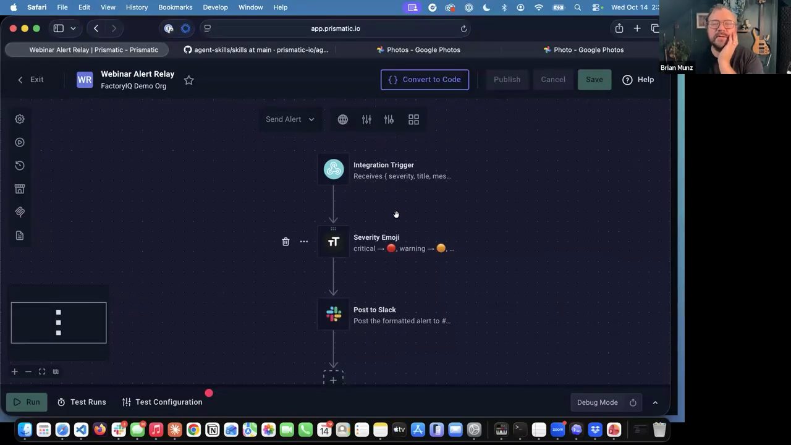Switch to the agent-skills GitHub tab
This screenshot has height=445, width=791.
pos(256,49)
